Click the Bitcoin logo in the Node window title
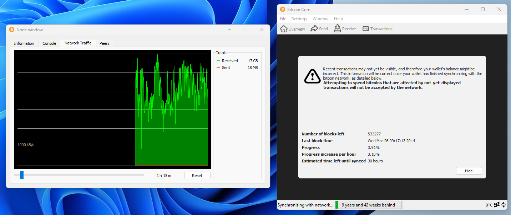The height and width of the screenshot is (215, 511). (12, 30)
